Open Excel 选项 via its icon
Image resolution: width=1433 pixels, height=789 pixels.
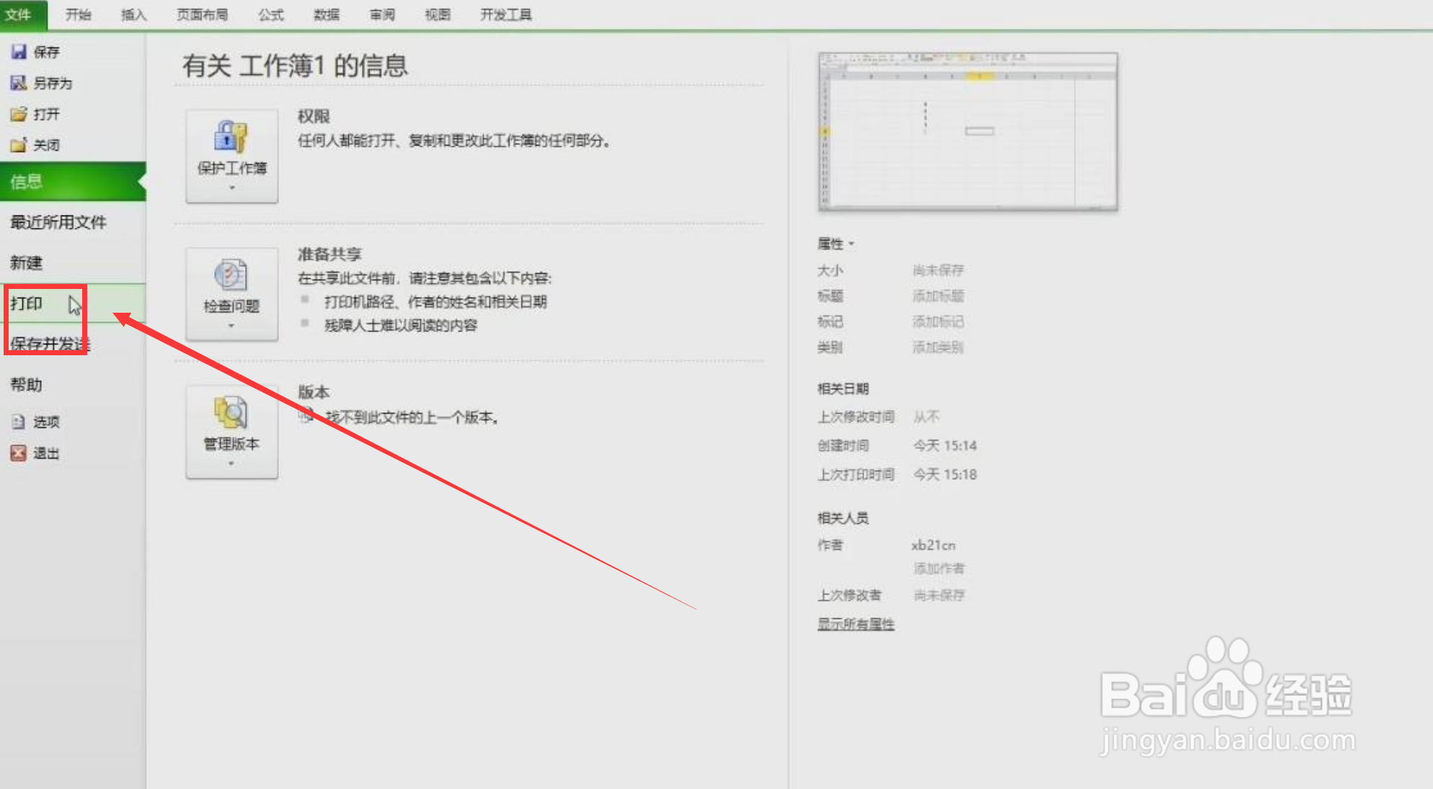(x=18, y=422)
